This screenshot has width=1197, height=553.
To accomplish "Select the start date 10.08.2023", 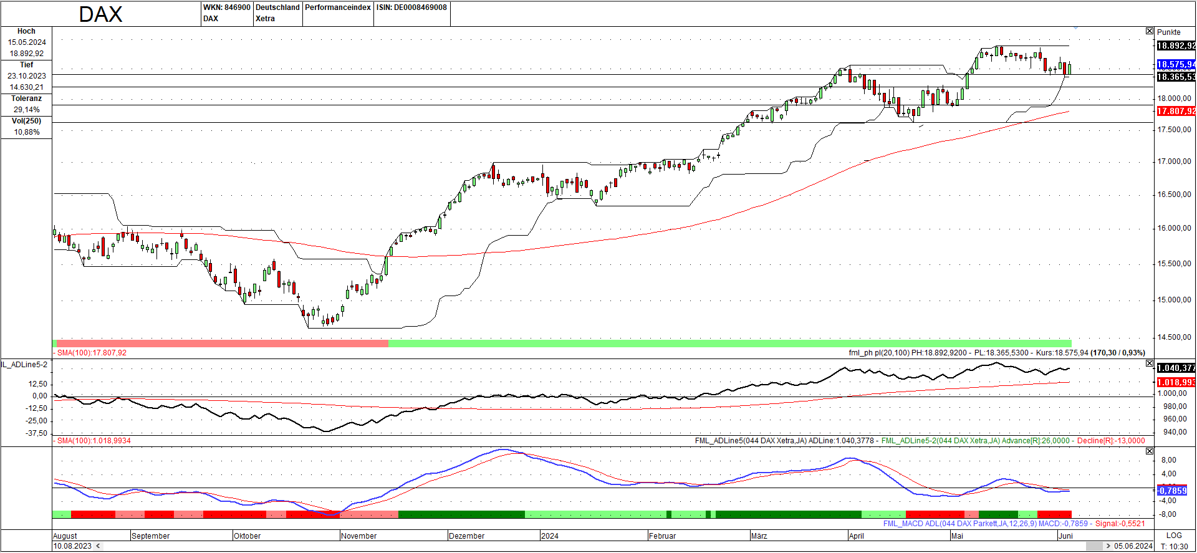I will 72,546.
